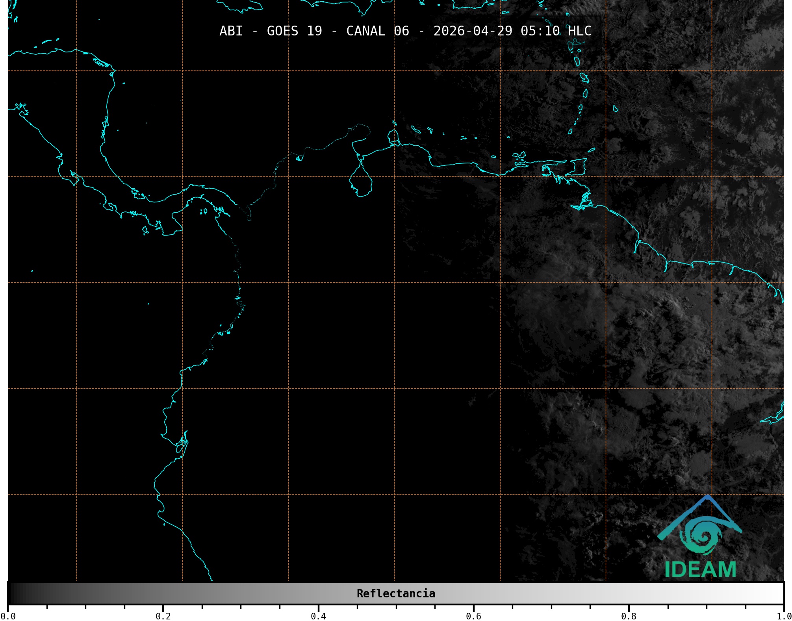Click the Reflectancia colorbar label
Viewport: 792px width, 621px height.
click(396, 593)
